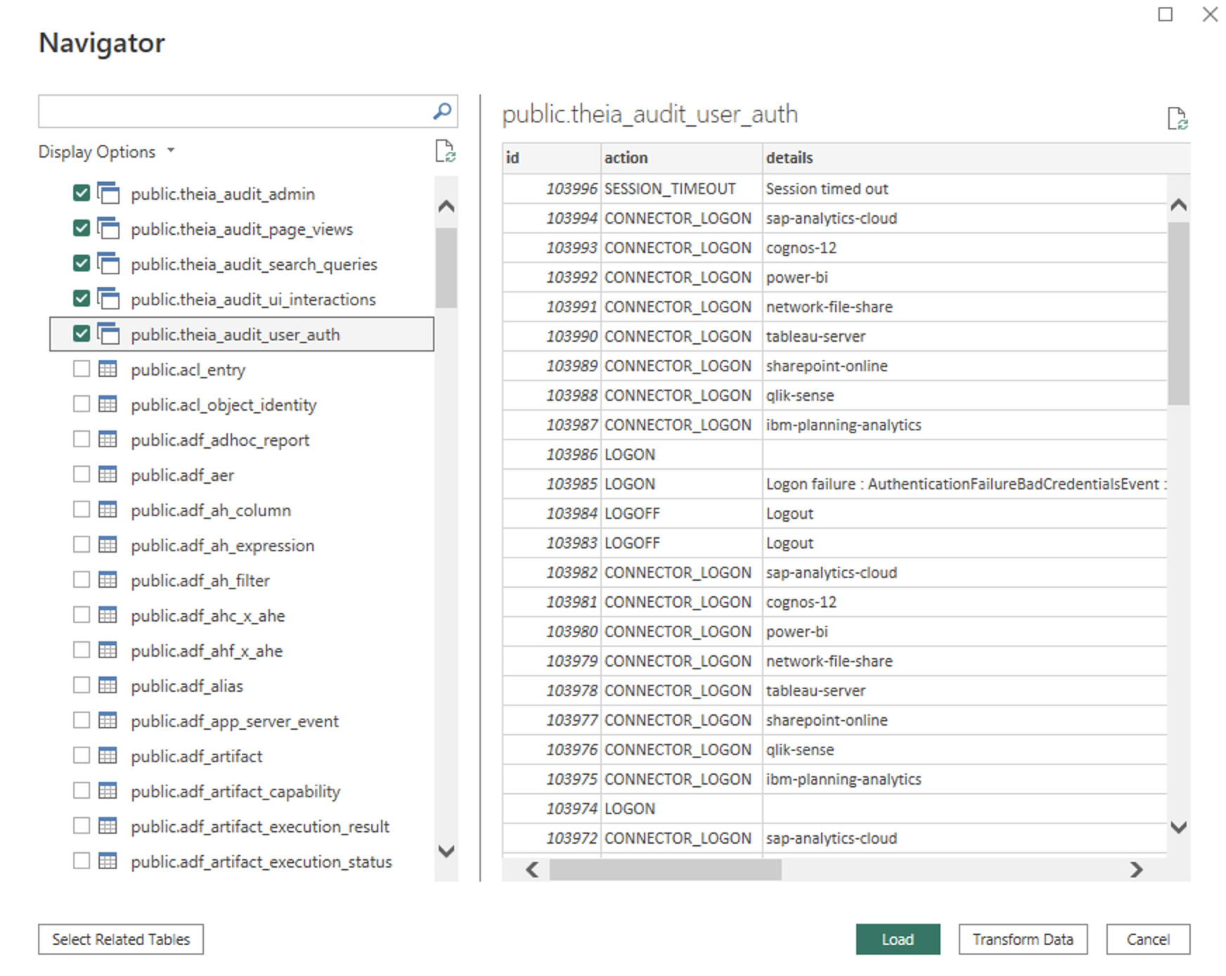This screenshot has height=976, width=1226.
Task: Click the table icon for public.adf_artifact_execution_status
Action: [108, 861]
